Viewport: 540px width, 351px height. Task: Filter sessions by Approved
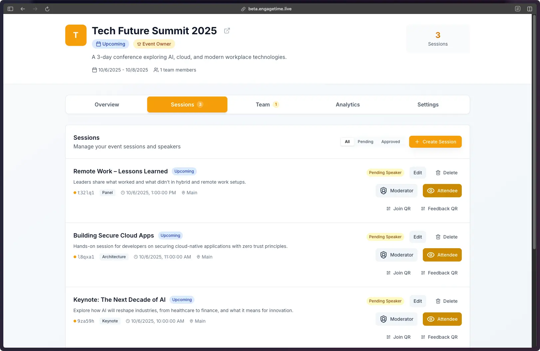(x=391, y=141)
